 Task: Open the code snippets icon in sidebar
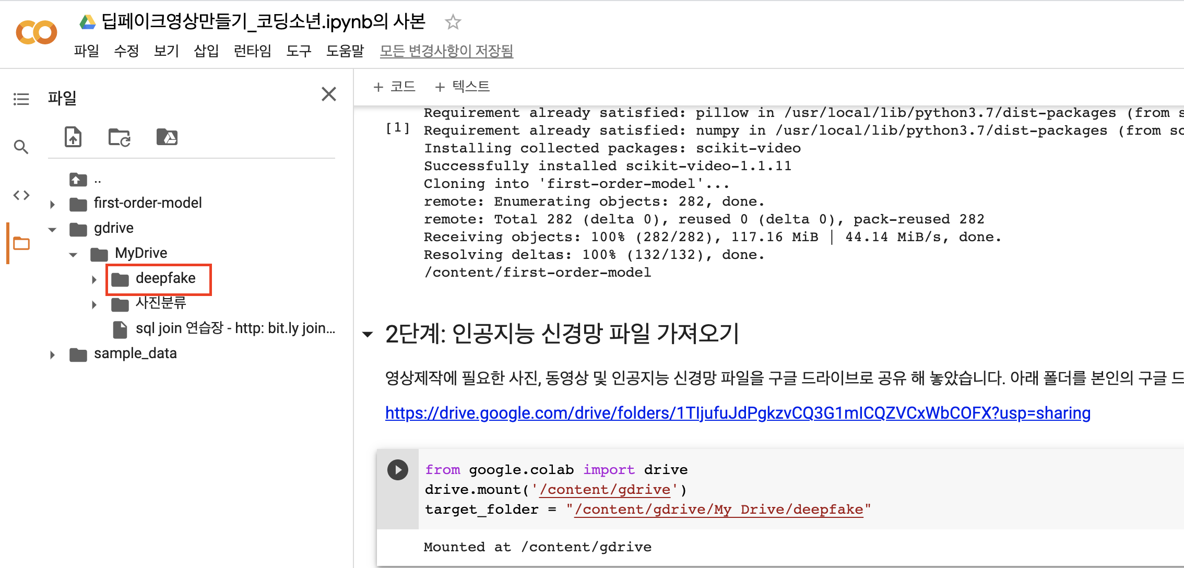coord(21,195)
